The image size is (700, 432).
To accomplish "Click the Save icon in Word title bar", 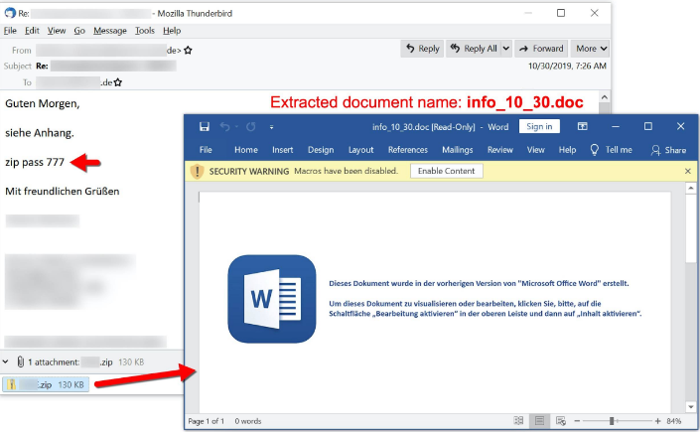I will [204, 127].
